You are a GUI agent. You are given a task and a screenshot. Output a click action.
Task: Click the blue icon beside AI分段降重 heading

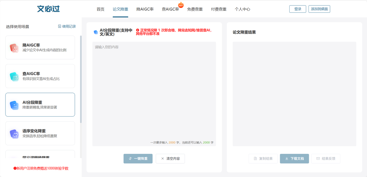tap(96, 32)
